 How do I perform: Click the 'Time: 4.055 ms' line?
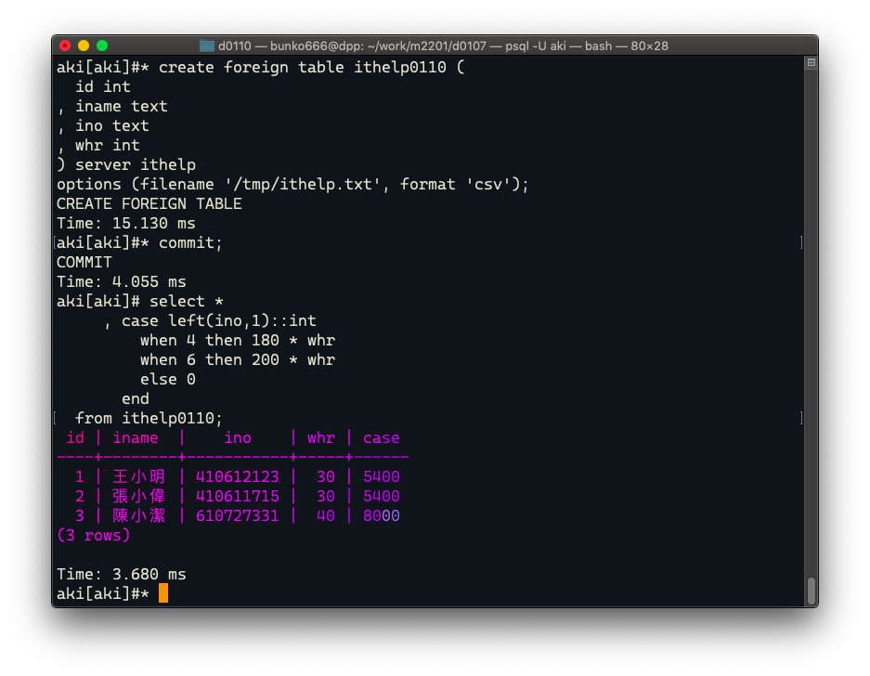[122, 281]
